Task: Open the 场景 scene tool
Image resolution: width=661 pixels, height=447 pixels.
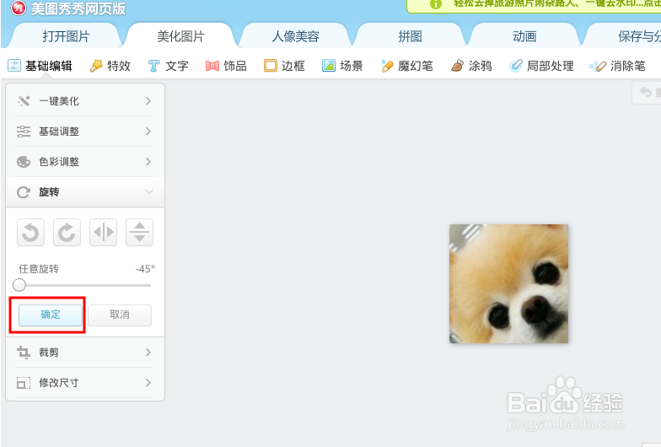Action: pos(342,66)
